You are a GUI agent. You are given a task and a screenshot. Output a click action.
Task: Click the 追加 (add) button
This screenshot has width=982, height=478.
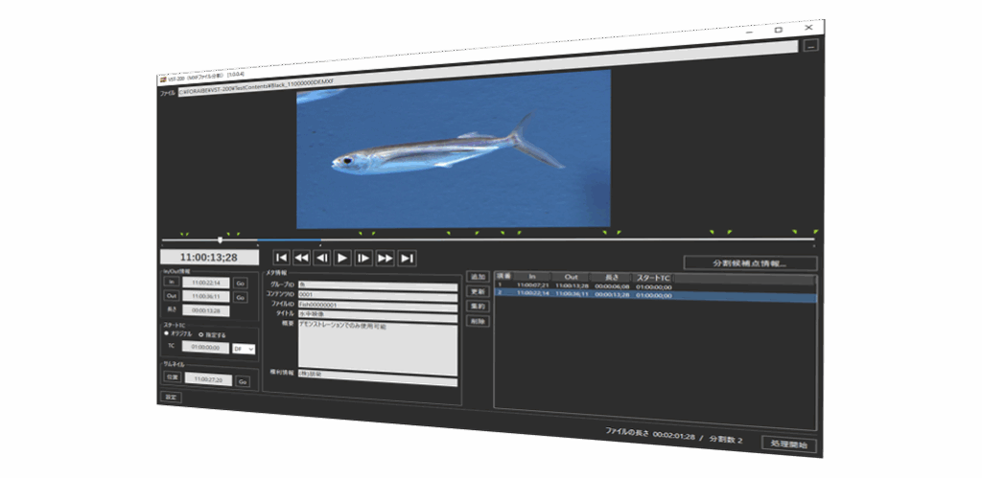[478, 276]
